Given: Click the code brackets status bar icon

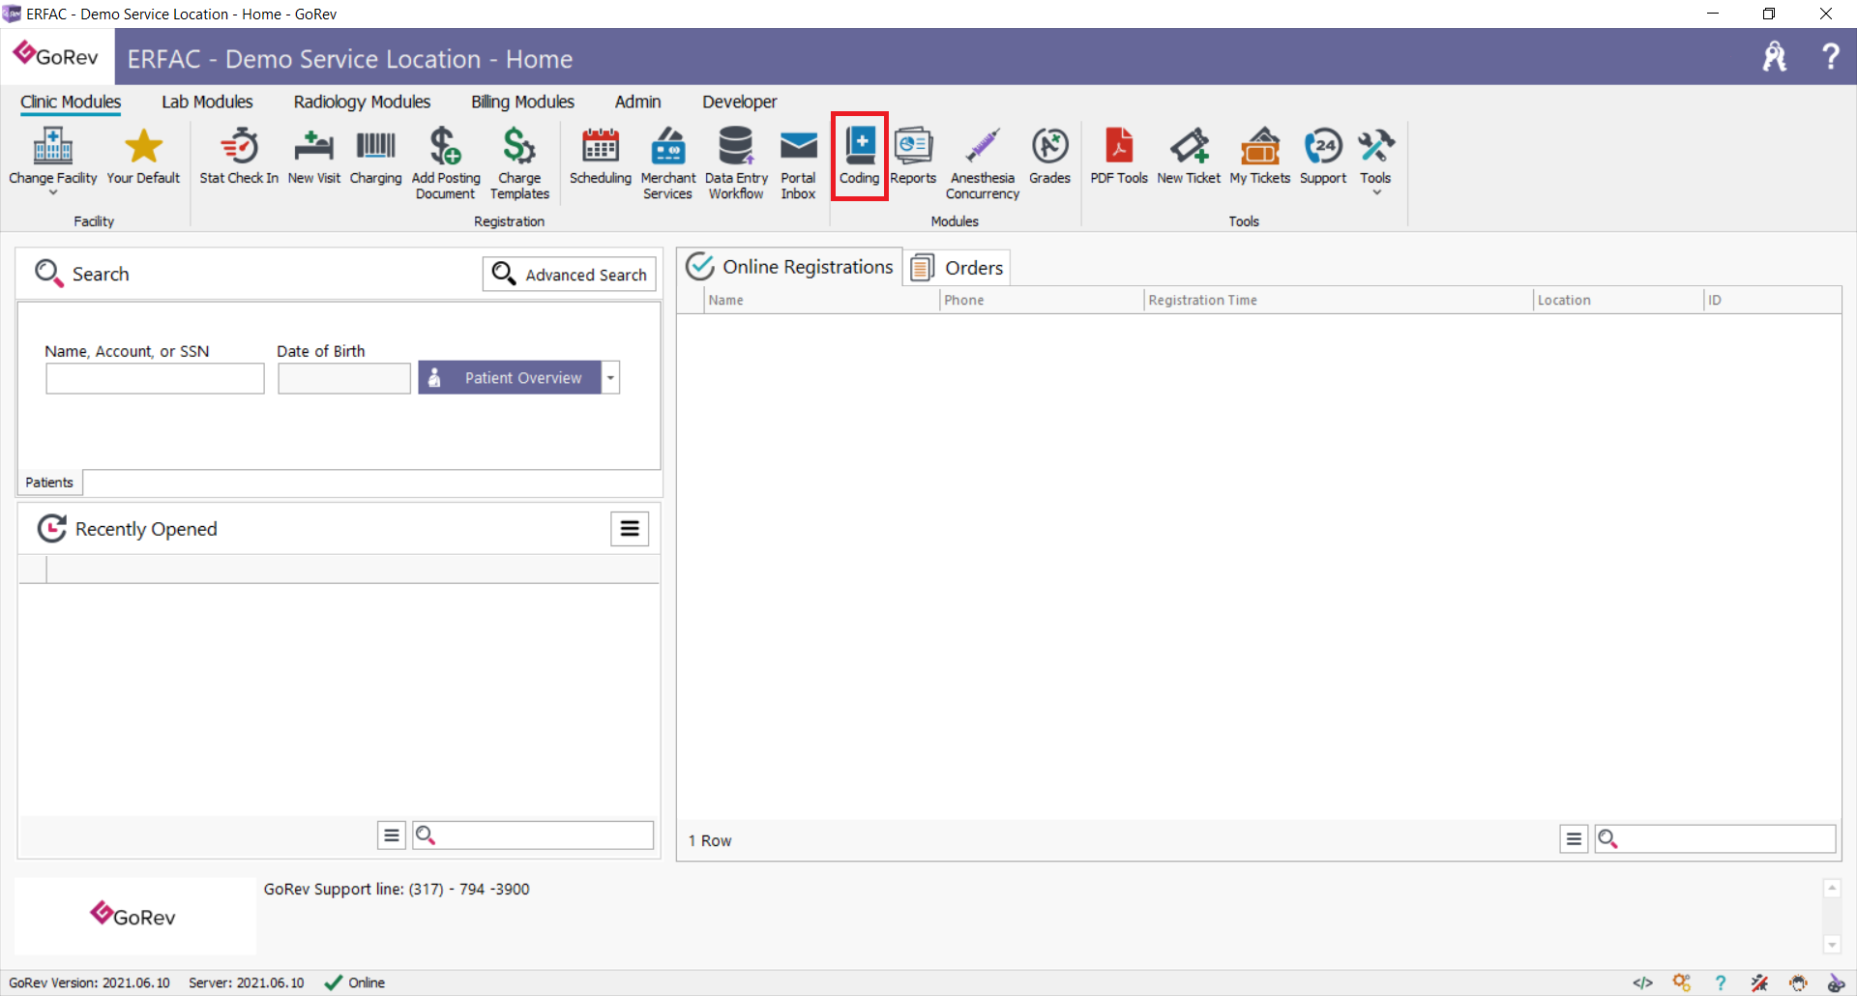Looking at the screenshot, I should tap(1642, 982).
